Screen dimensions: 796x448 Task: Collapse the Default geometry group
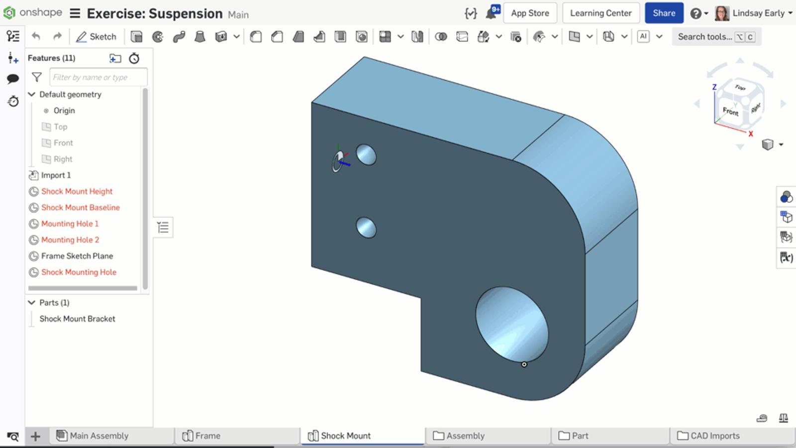click(x=32, y=95)
